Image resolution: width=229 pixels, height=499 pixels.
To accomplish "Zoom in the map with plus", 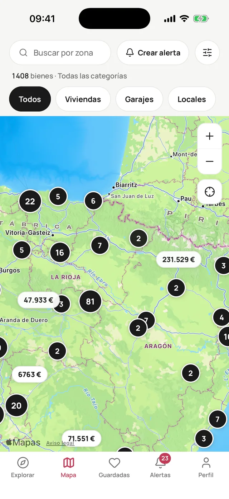I will tap(210, 136).
